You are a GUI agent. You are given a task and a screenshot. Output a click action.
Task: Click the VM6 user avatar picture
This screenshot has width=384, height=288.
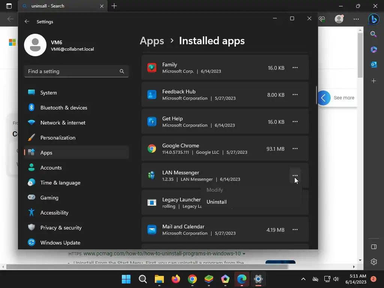point(35,45)
